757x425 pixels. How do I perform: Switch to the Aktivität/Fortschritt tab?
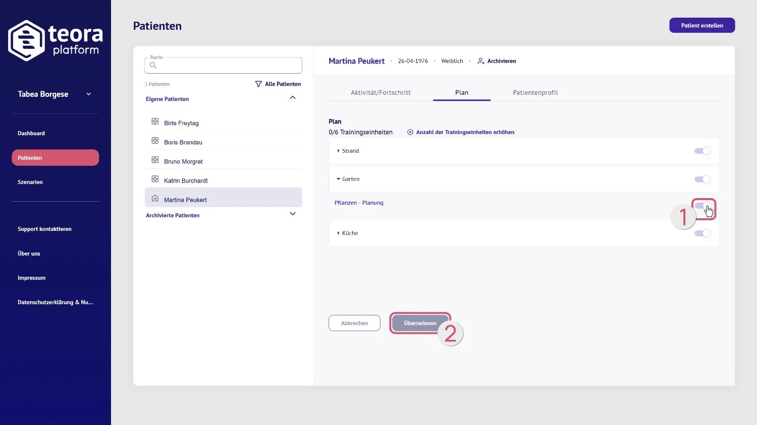381,93
